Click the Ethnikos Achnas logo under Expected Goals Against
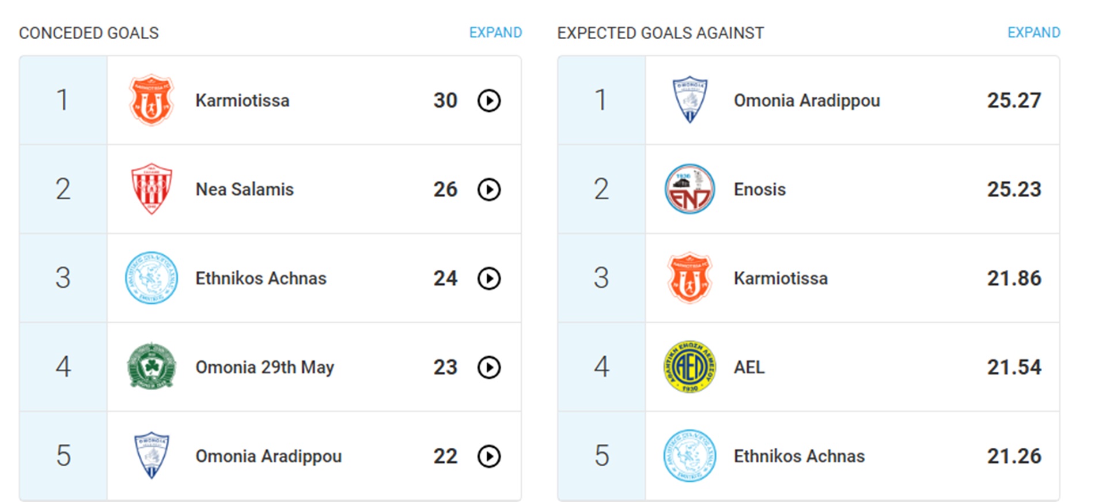The height and width of the screenshot is (502, 1106). pos(689,456)
